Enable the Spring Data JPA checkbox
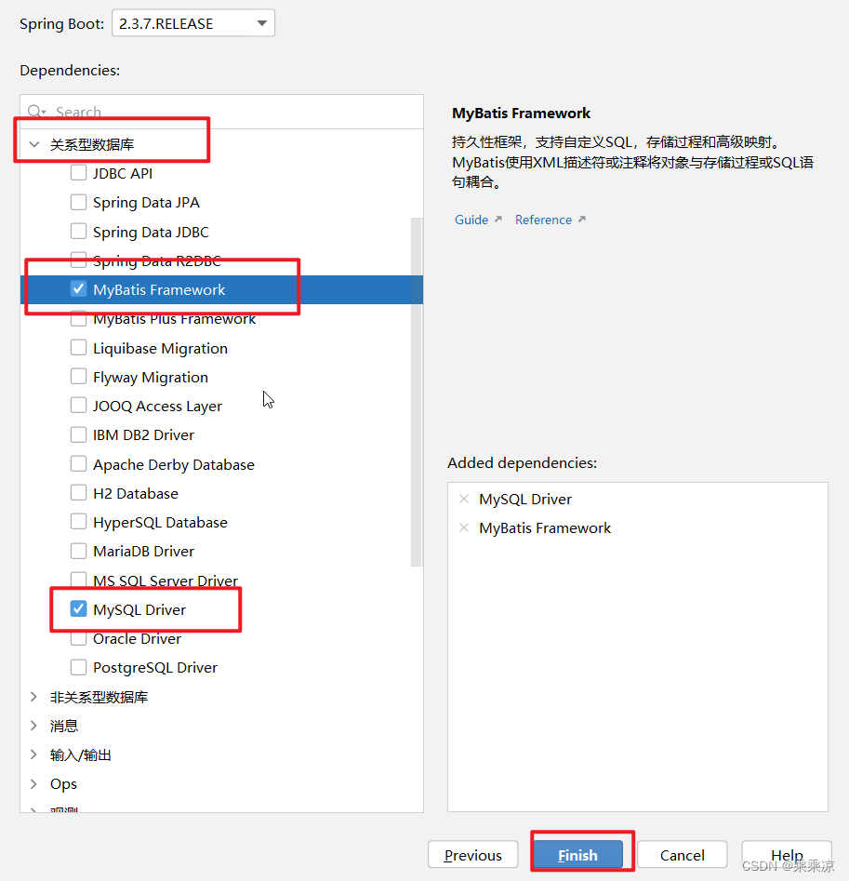 click(79, 202)
